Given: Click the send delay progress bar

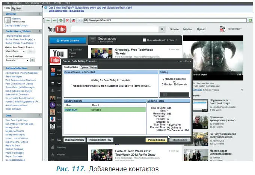Looking at the screenshot, I should (x=174, y=94).
